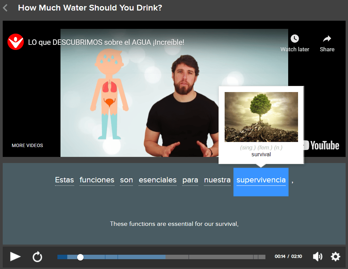Click the word 'esenciales' in subtitle
The height and width of the screenshot is (269, 348).
[158, 180]
